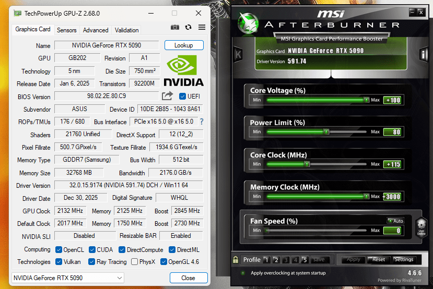The image size is (433, 289).
Task: Take a GPU-Z screenshot with the camera icon
Action: click(x=174, y=27)
